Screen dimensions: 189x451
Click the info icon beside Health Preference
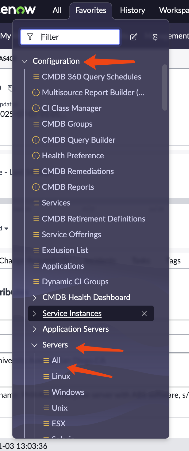(36, 156)
